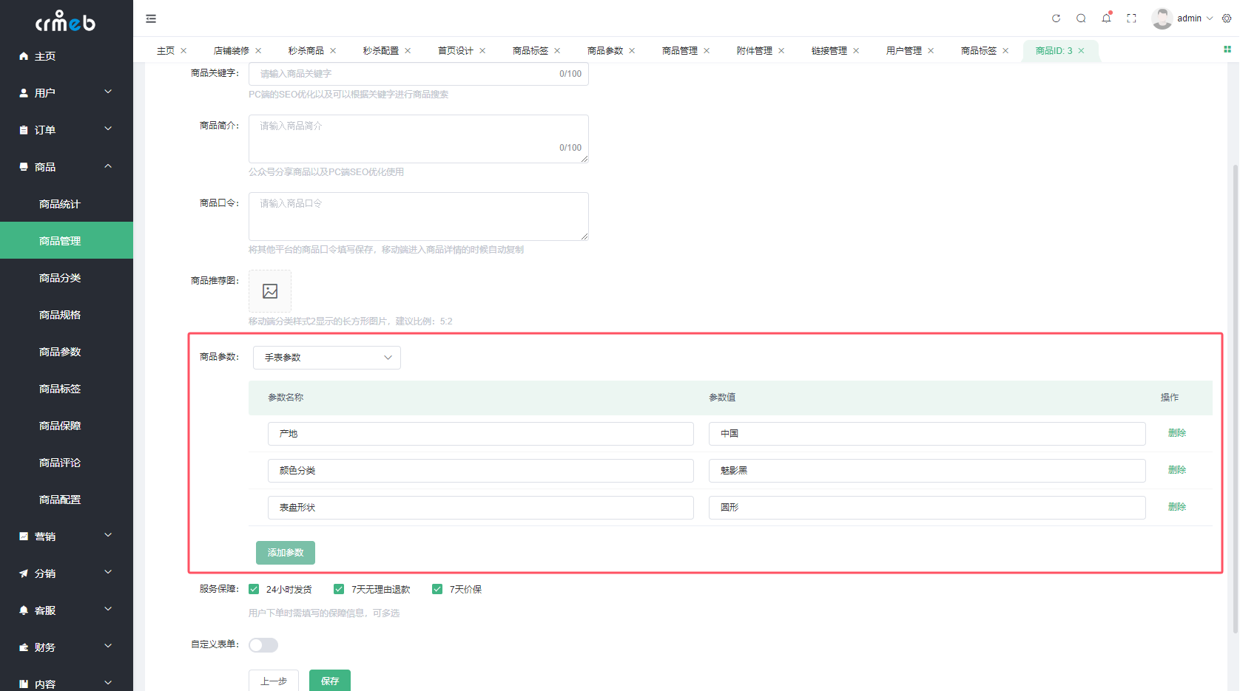Close the 链接管理 tab

click(856, 51)
